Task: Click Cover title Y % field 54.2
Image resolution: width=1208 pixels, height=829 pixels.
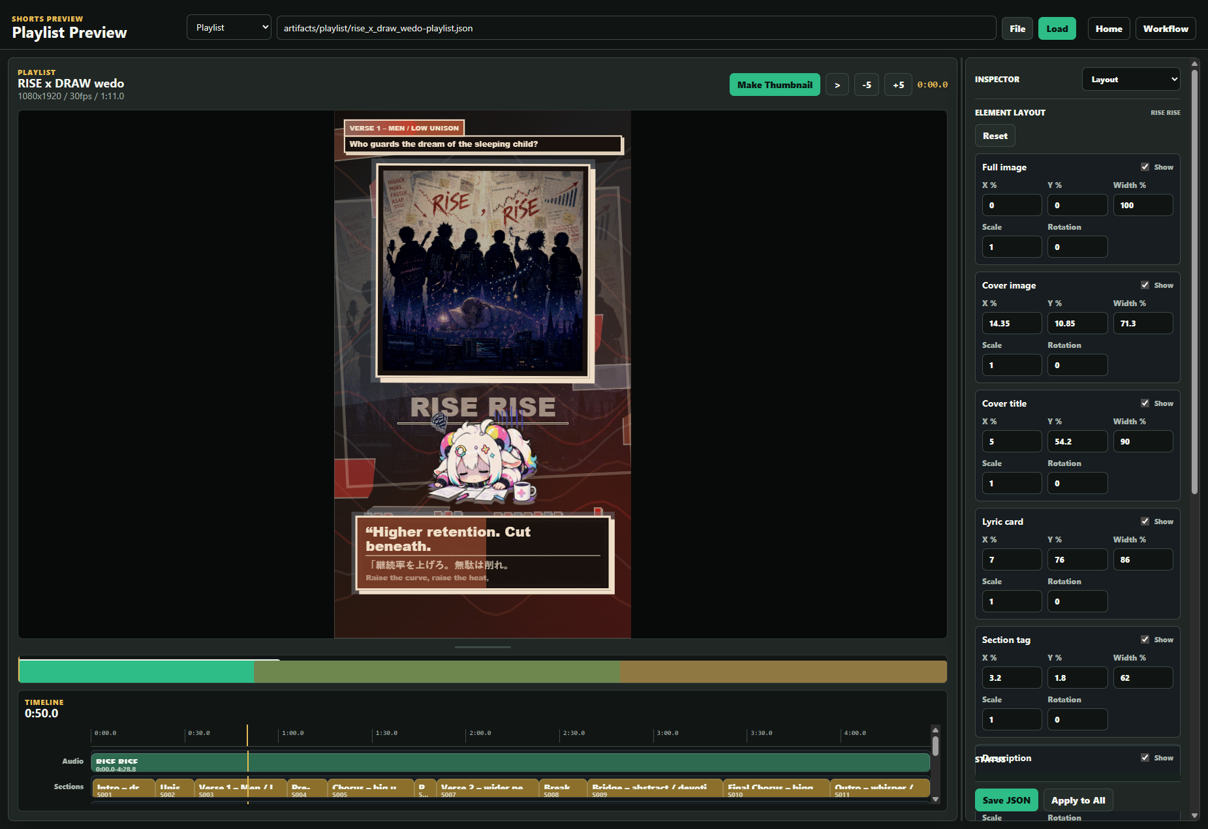Action: pyautogui.click(x=1077, y=441)
